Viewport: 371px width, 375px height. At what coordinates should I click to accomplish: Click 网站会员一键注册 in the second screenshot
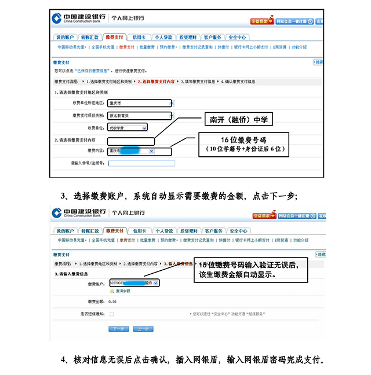click(297, 216)
